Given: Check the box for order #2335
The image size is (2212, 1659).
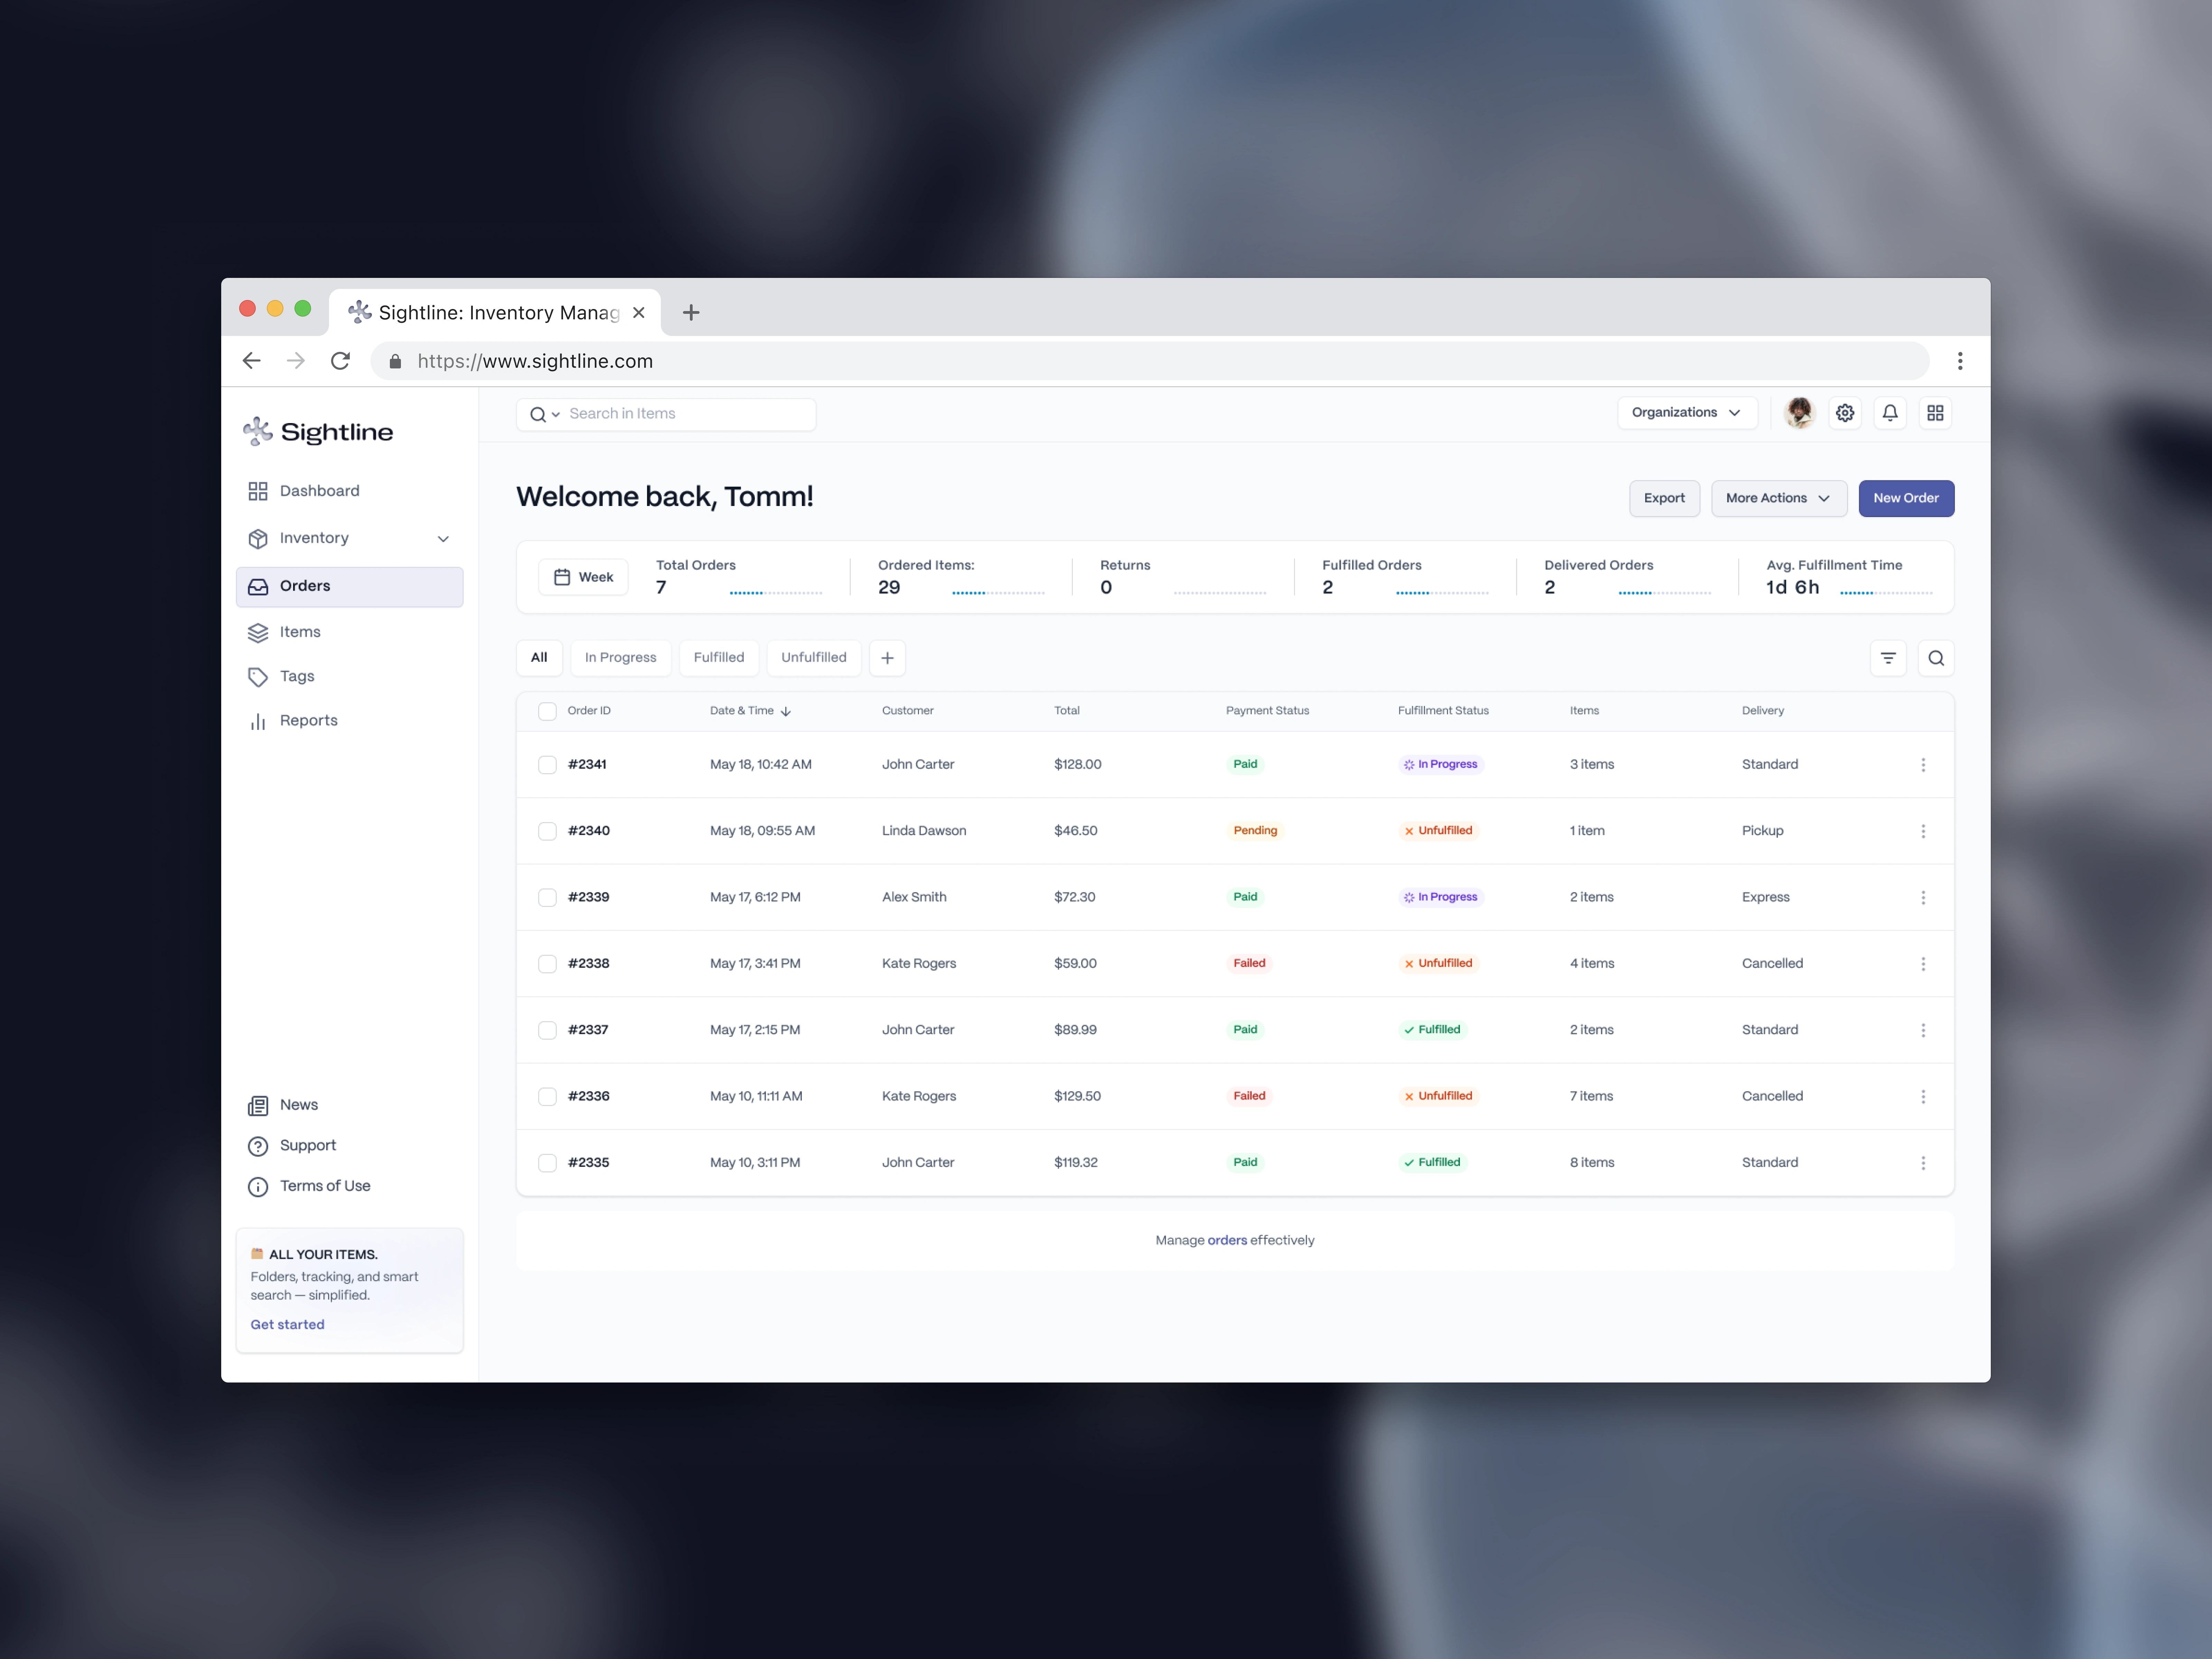Looking at the screenshot, I should pyautogui.click(x=547, y=1163).
